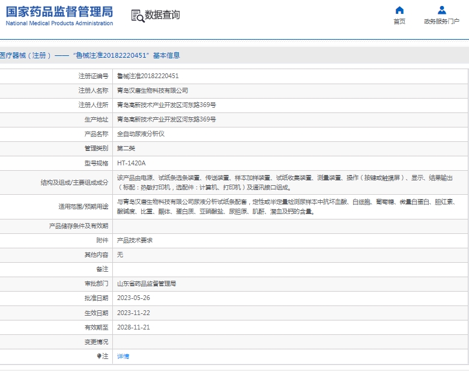469x371 pixels.
Task: Click the page heading 医疗器械（注册）基本信息
Action: [89, 55]
